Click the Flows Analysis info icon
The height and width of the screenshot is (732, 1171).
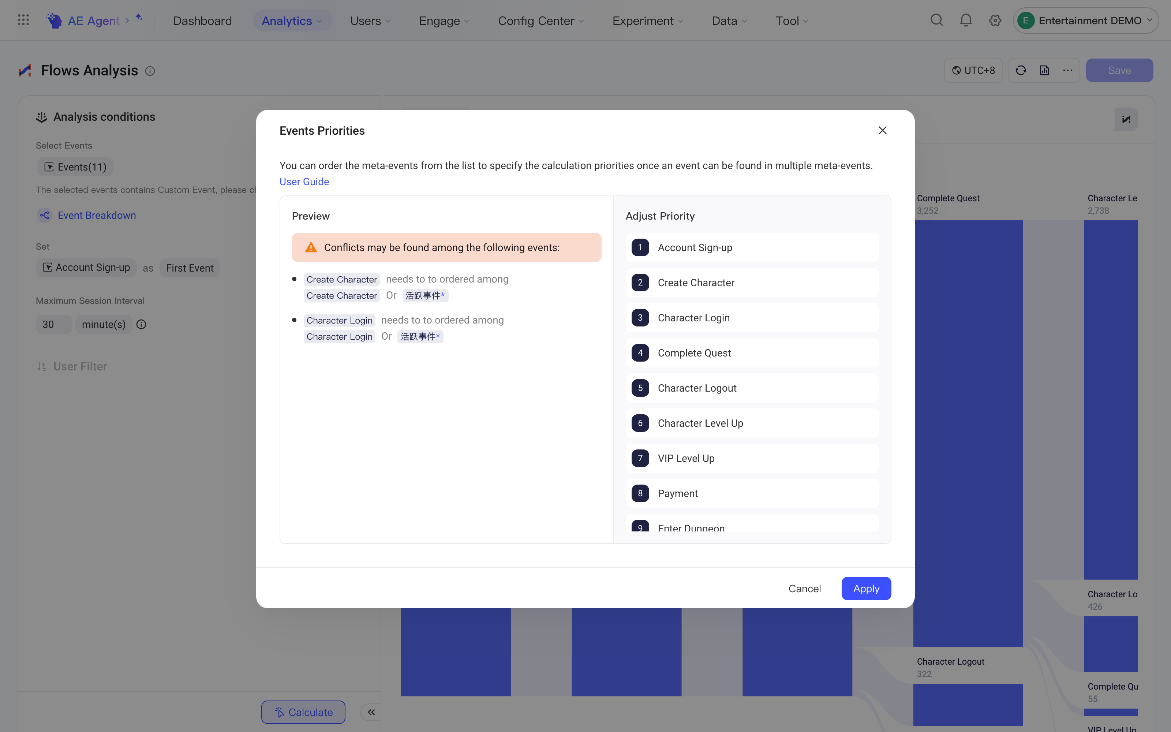[x=150, y=71]
